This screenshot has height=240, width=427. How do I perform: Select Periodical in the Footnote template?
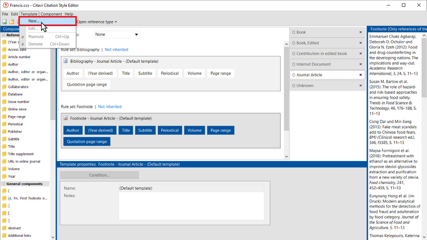coord(170,130)
